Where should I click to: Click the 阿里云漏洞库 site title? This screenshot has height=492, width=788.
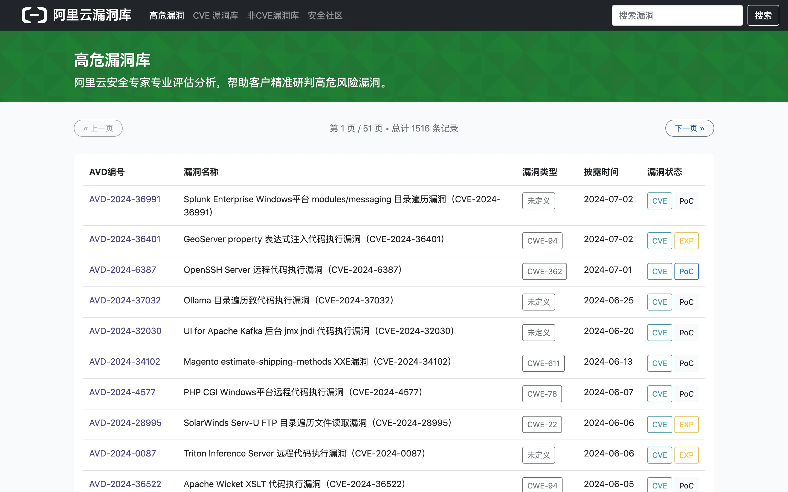click(x=92, y=15)
